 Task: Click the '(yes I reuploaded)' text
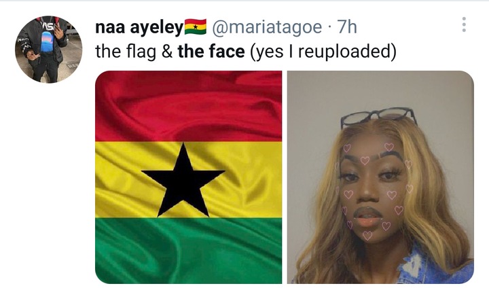coord(323,52)
